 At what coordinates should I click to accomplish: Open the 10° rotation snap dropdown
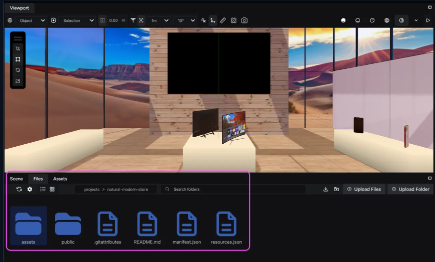[x=185, y=20]
